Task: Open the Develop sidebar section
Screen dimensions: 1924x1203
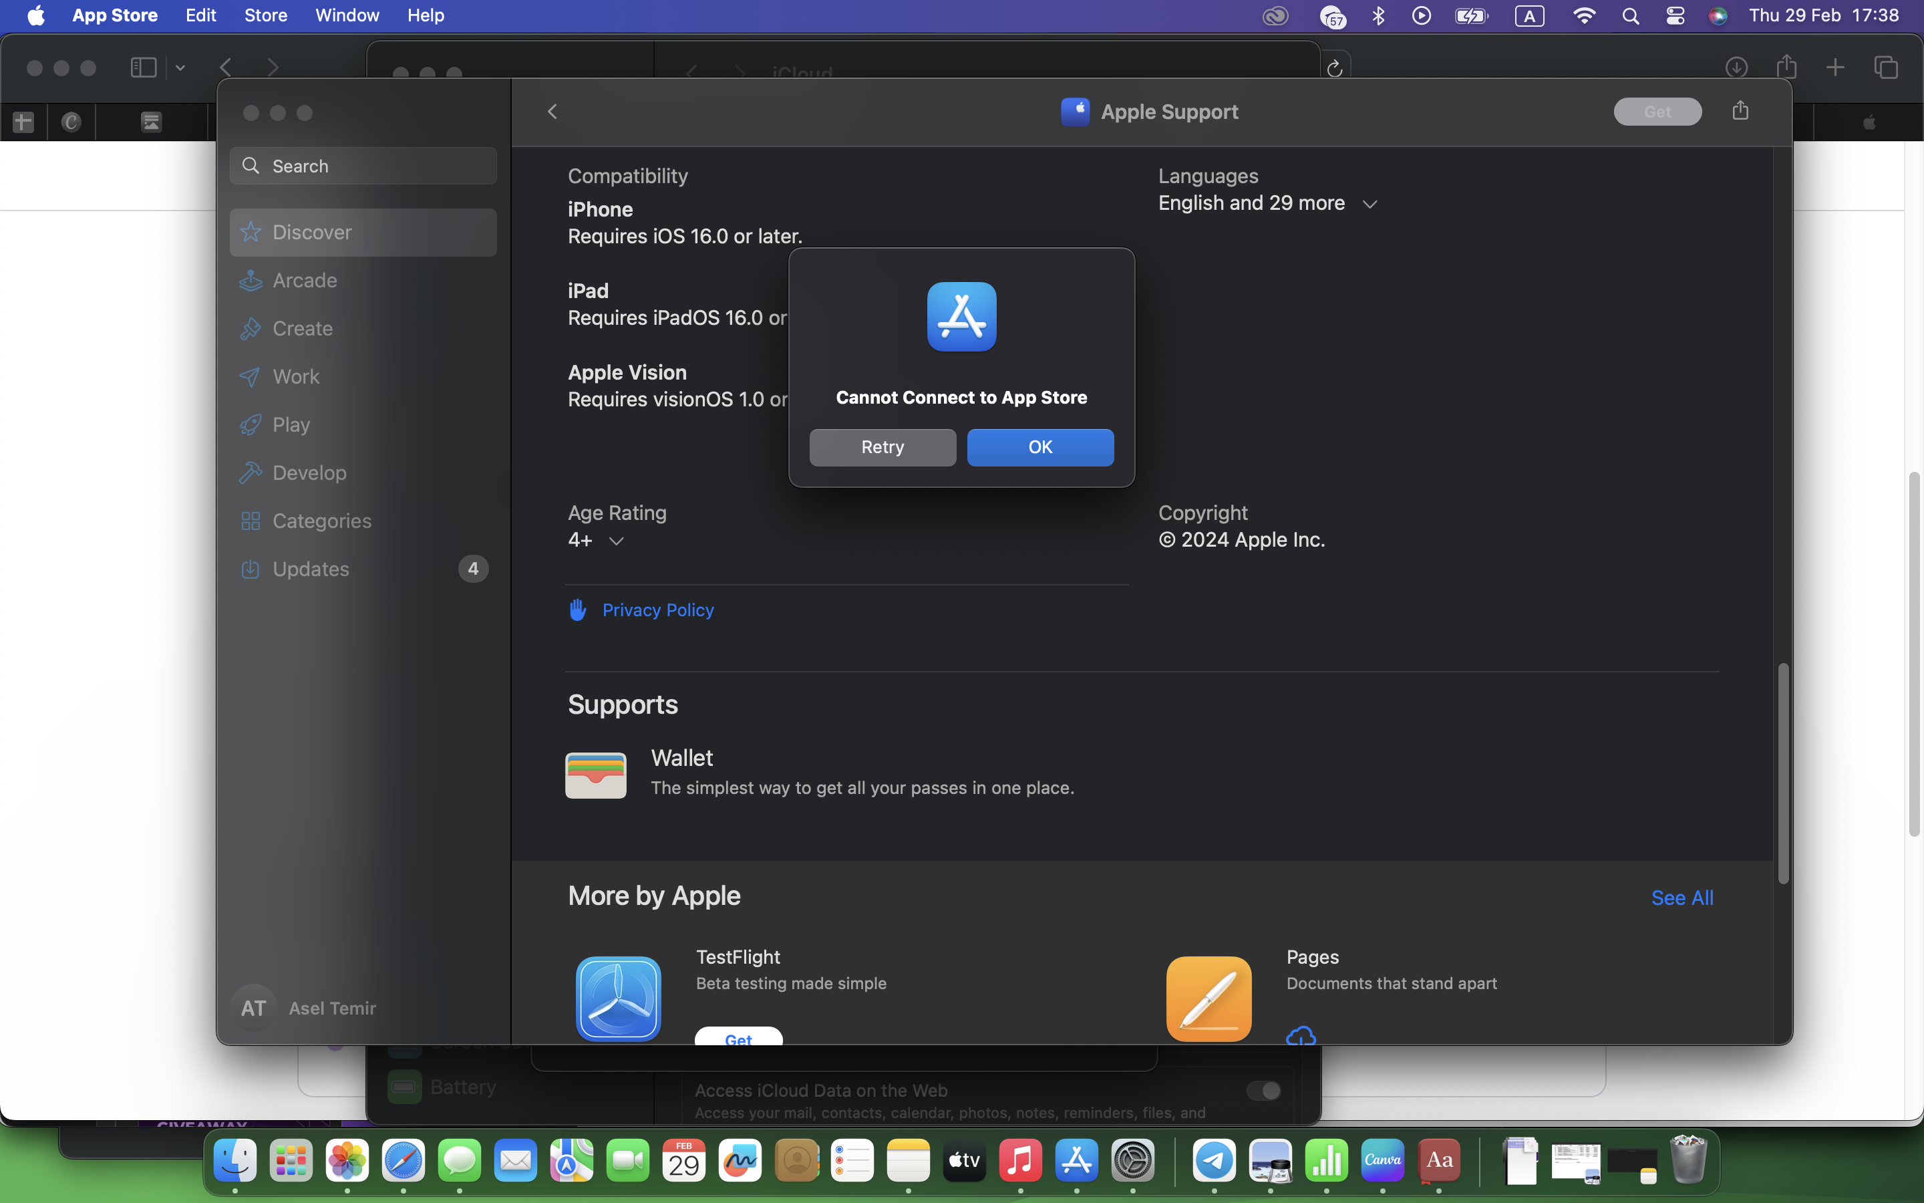Action: pos(309,473)
